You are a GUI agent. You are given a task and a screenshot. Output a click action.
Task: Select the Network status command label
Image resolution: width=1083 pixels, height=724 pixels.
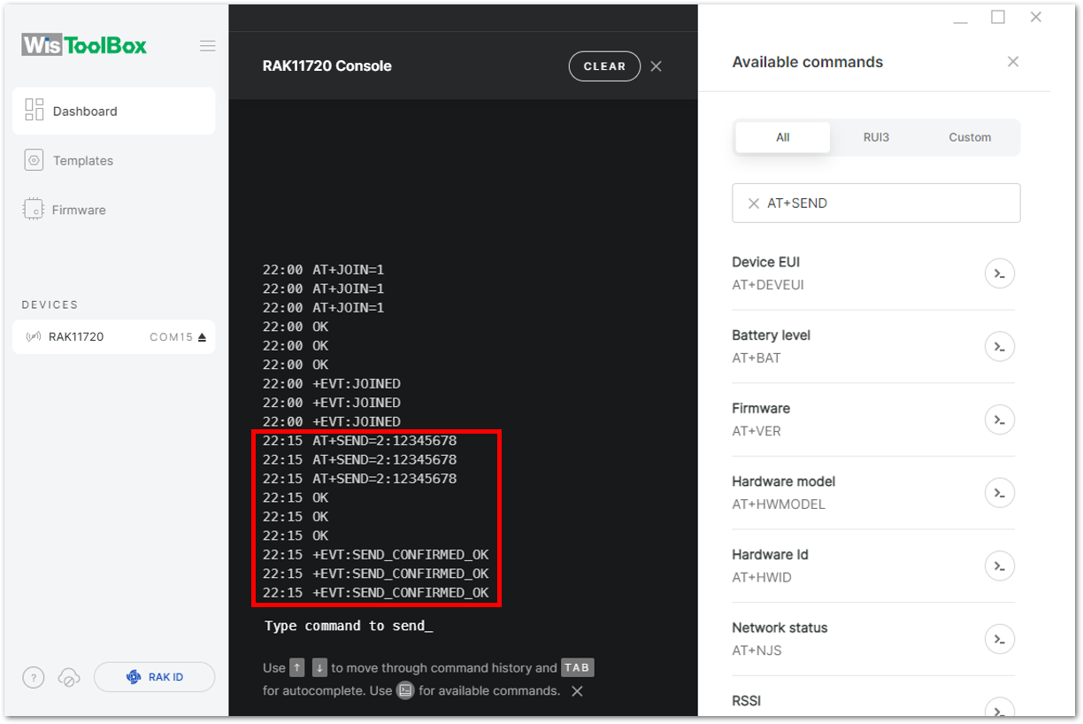tap(780, 628)
